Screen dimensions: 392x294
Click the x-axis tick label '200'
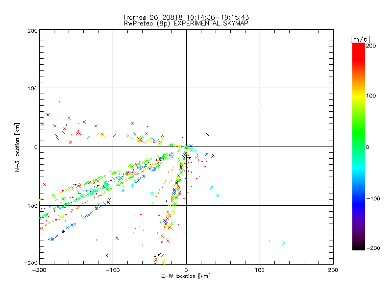[333, 270]
